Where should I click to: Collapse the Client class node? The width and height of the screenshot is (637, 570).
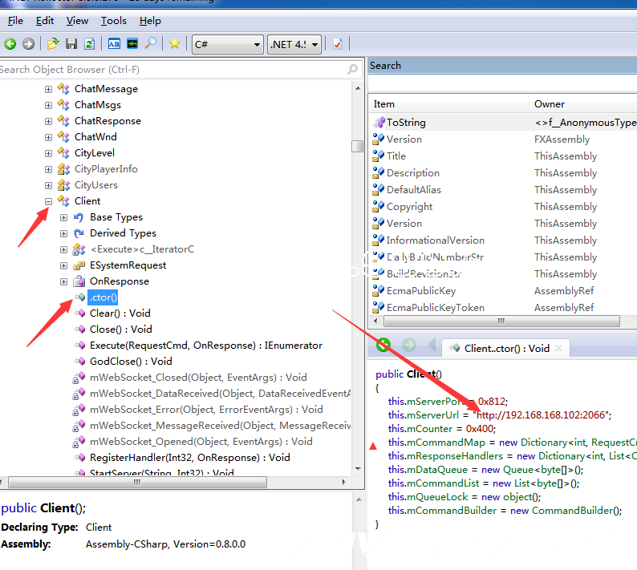[49, 201]
